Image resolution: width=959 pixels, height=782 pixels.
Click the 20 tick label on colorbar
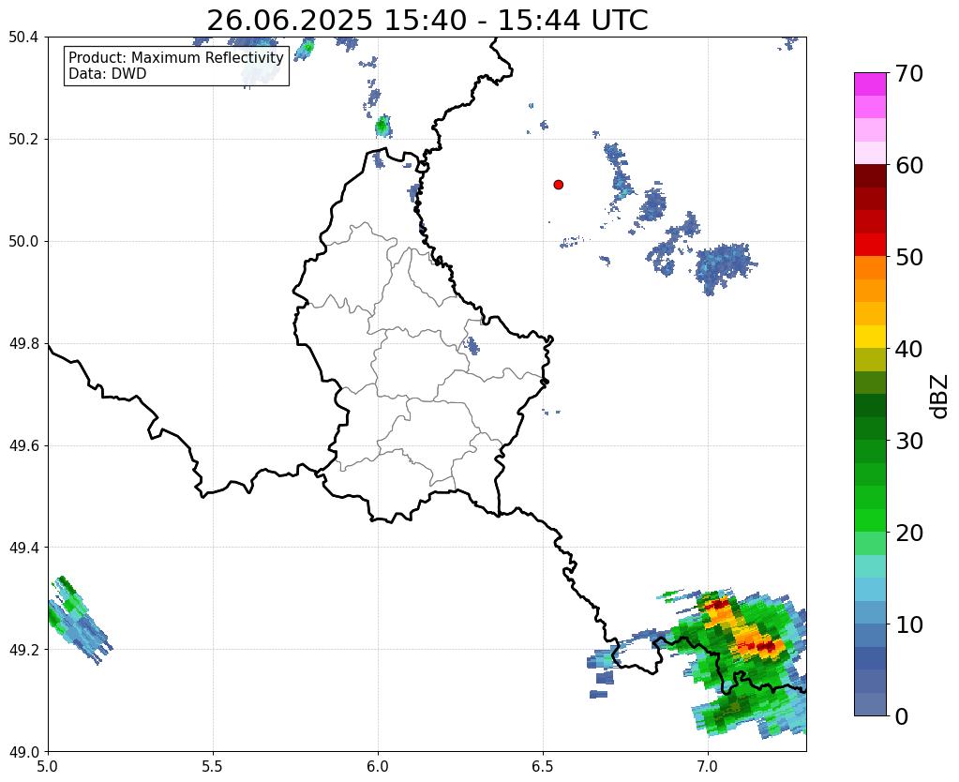[x=909, y=533]
